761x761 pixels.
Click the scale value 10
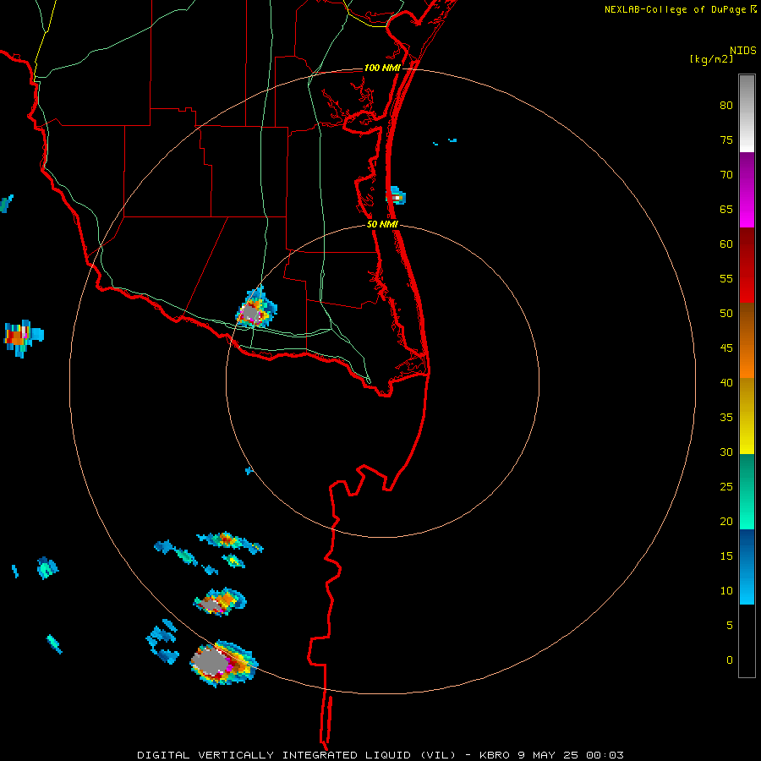click(x=726, y=591)
